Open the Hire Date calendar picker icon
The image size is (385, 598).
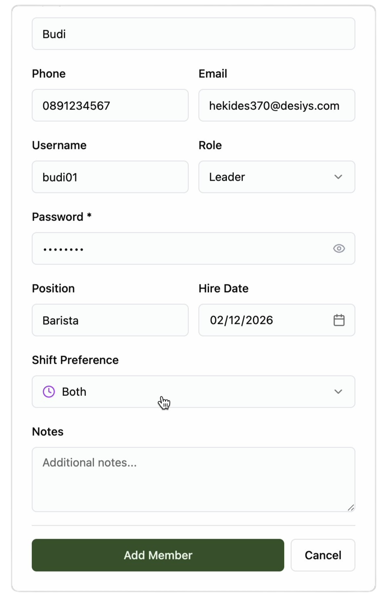point(339,320)
